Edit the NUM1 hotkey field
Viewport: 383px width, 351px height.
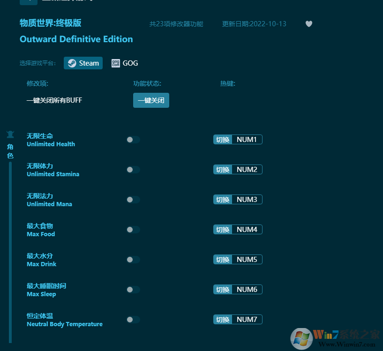pyautogui.click(x=247, y=140)
